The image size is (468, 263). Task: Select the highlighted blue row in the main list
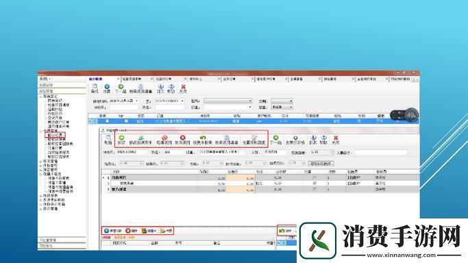pos(254,121)
